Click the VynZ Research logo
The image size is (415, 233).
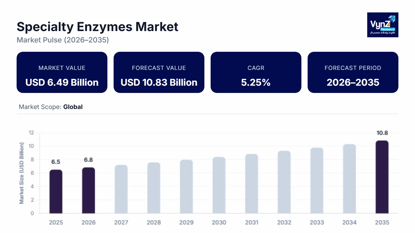(383, 25)
